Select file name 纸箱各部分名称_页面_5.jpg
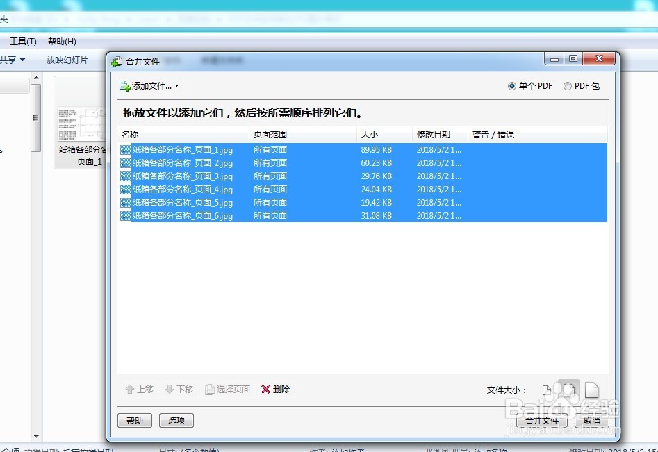The width and height of the screenshot is (658, 452). coord(183,203)
